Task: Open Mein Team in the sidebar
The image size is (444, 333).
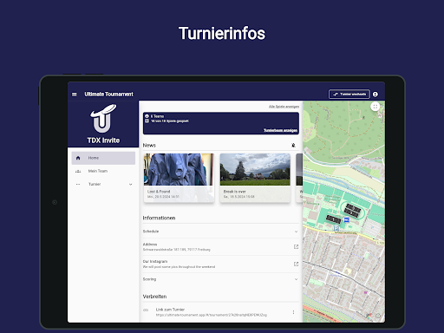Action: [103, 171]
